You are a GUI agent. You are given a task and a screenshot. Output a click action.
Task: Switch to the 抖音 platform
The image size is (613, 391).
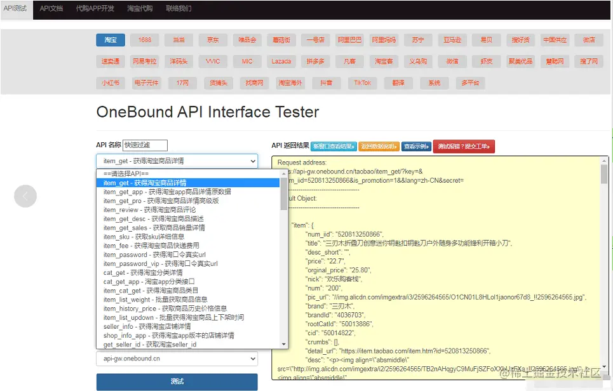[x=326, y=83]
